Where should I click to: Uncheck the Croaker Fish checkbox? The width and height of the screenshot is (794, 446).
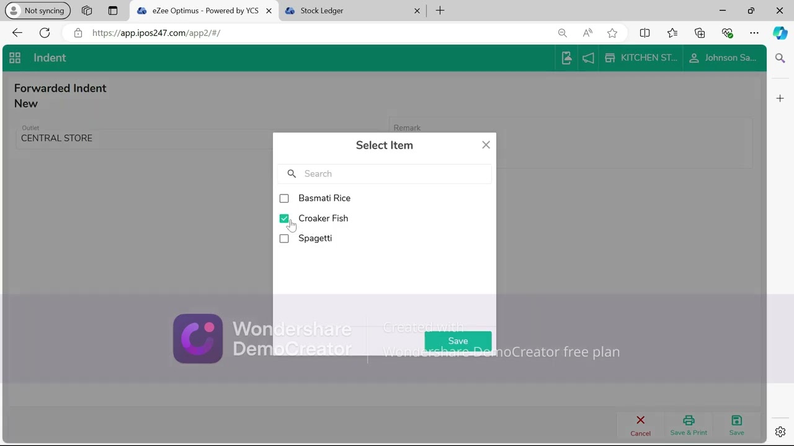pyautogui.click(x=284, y=219)
